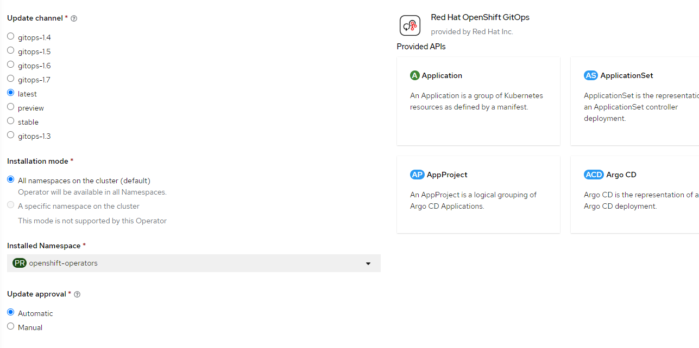Viewport: 699px width, 348px height.
Task: Select the latest update channel
Action: pyautogui.click(x=11, y=93)
